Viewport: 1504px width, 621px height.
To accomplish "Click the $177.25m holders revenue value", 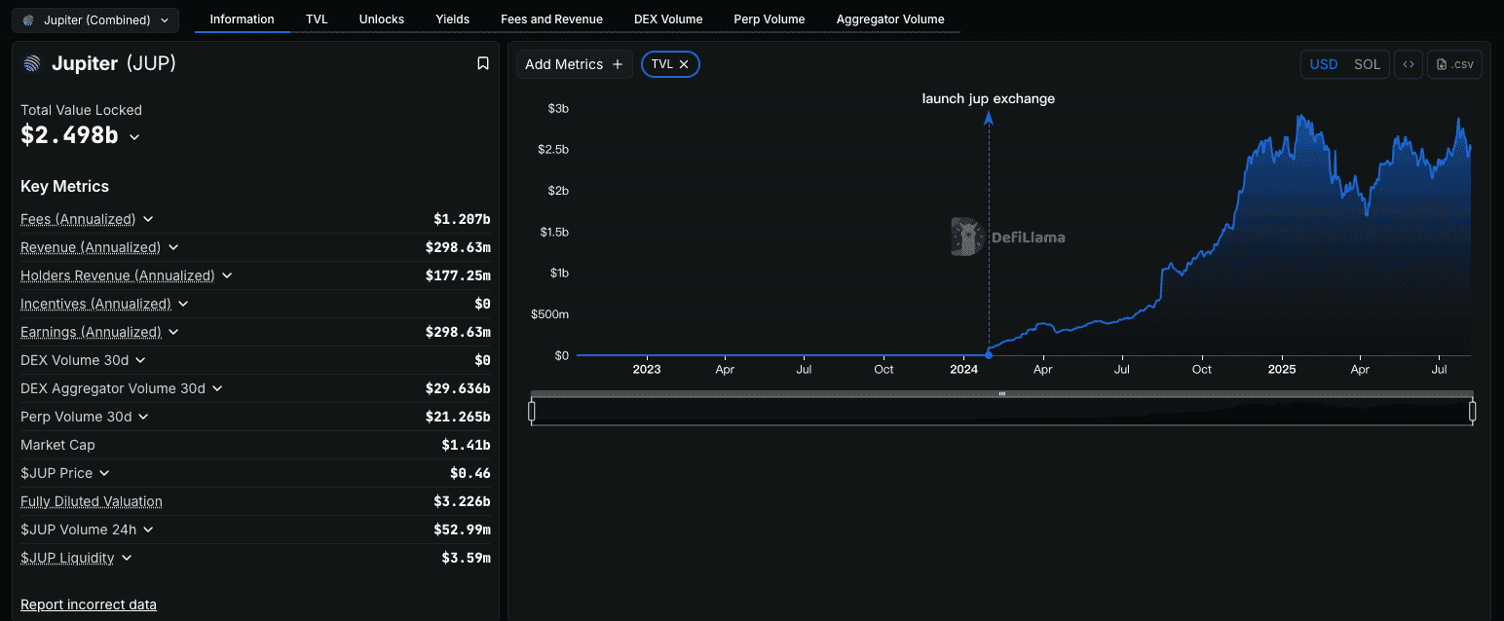I will (x=458, y=275).
